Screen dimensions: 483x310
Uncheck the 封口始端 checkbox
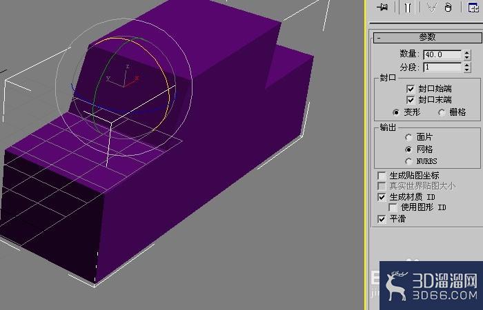tap(411, 89)
